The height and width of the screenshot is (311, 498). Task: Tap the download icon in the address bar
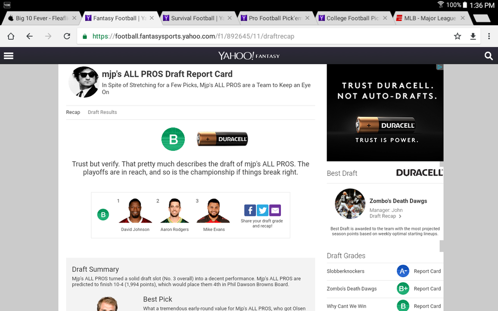(x=473, y=36)
